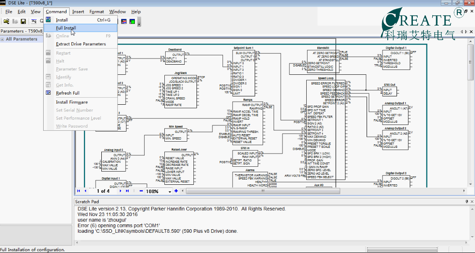Click the scroll-tabs-right arrow above the diagram
475x253 pixels.
pyautogui.click(x=466, y=32)
